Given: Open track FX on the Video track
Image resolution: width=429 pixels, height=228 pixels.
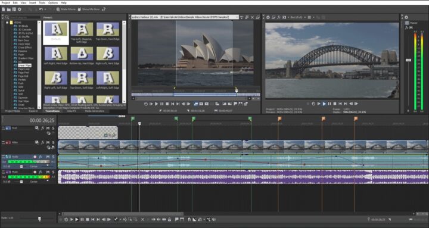Looking at the screenshot, I should (43, 143).
